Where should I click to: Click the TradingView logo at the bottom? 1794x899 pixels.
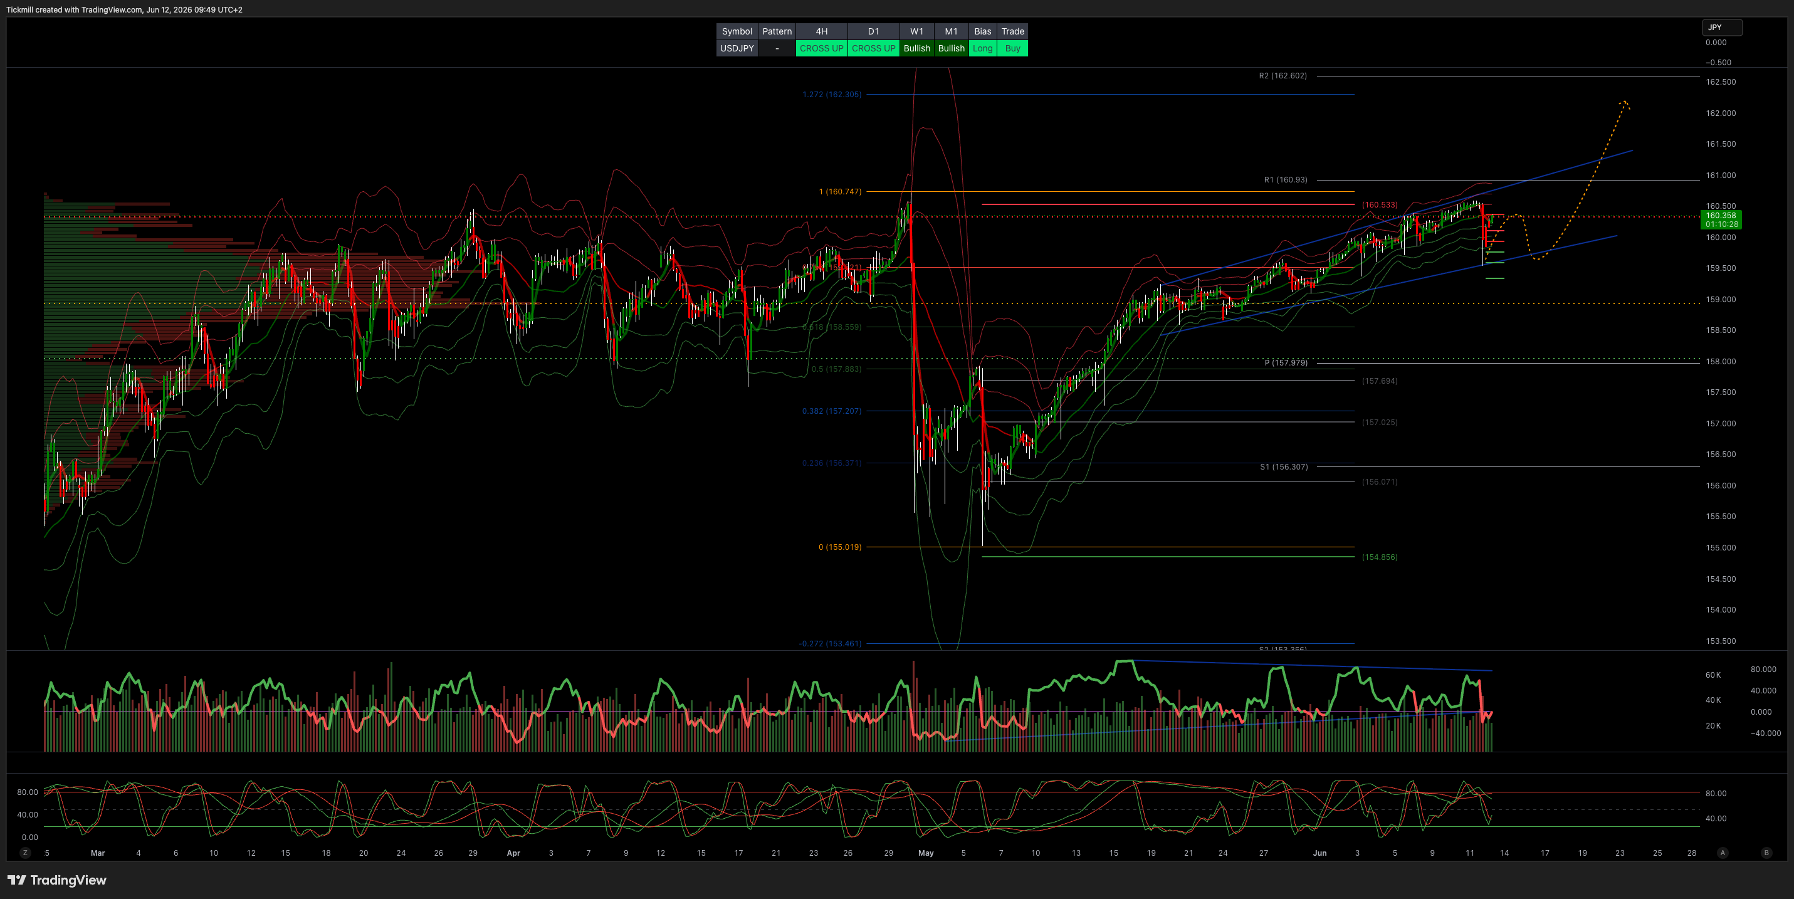pyautogui.click(x=57, y=880)
